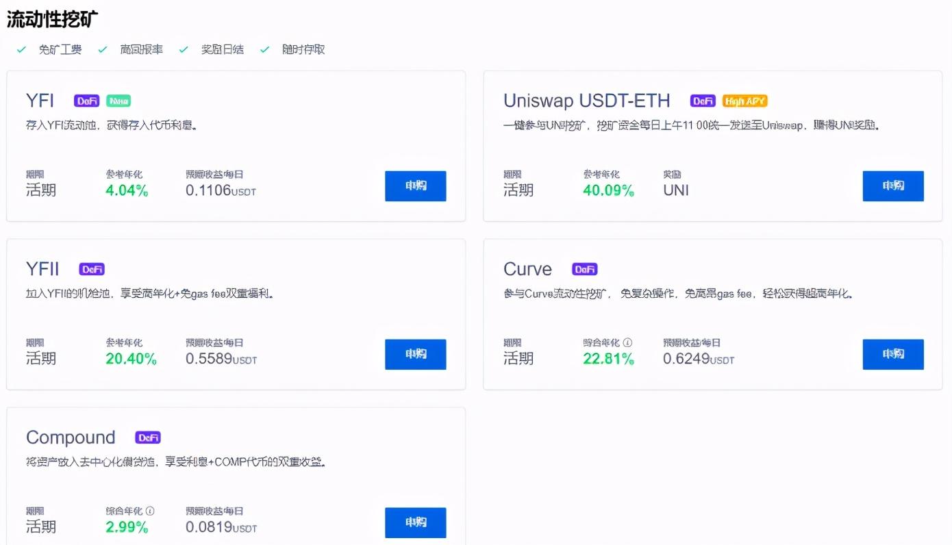Click the 综合年化 label on the Compound card
The image size is (952, 545).
pyautogui.click(x=125, y=511)
